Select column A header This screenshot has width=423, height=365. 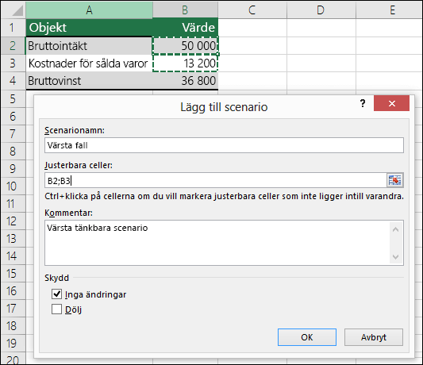90,10
